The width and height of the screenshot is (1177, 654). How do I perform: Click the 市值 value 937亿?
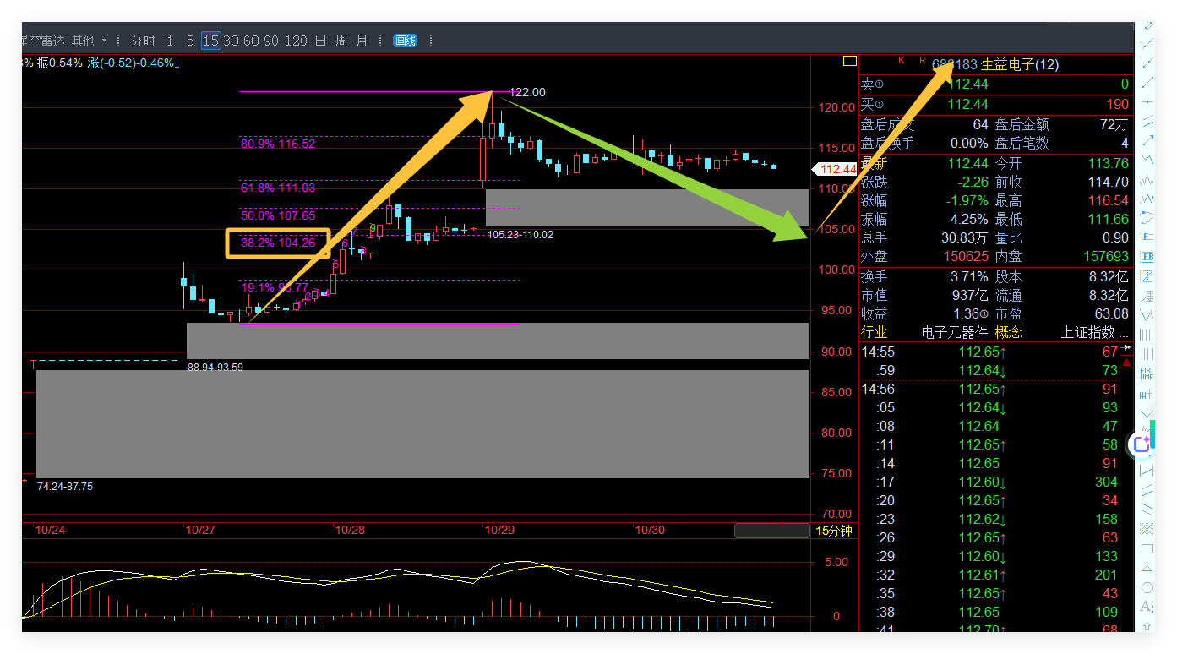970,295
